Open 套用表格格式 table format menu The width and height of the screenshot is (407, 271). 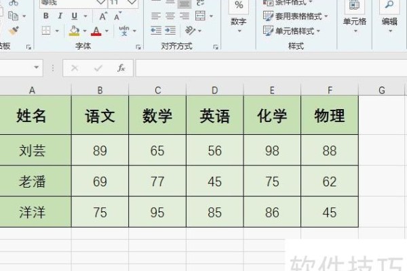click(295, 16)
